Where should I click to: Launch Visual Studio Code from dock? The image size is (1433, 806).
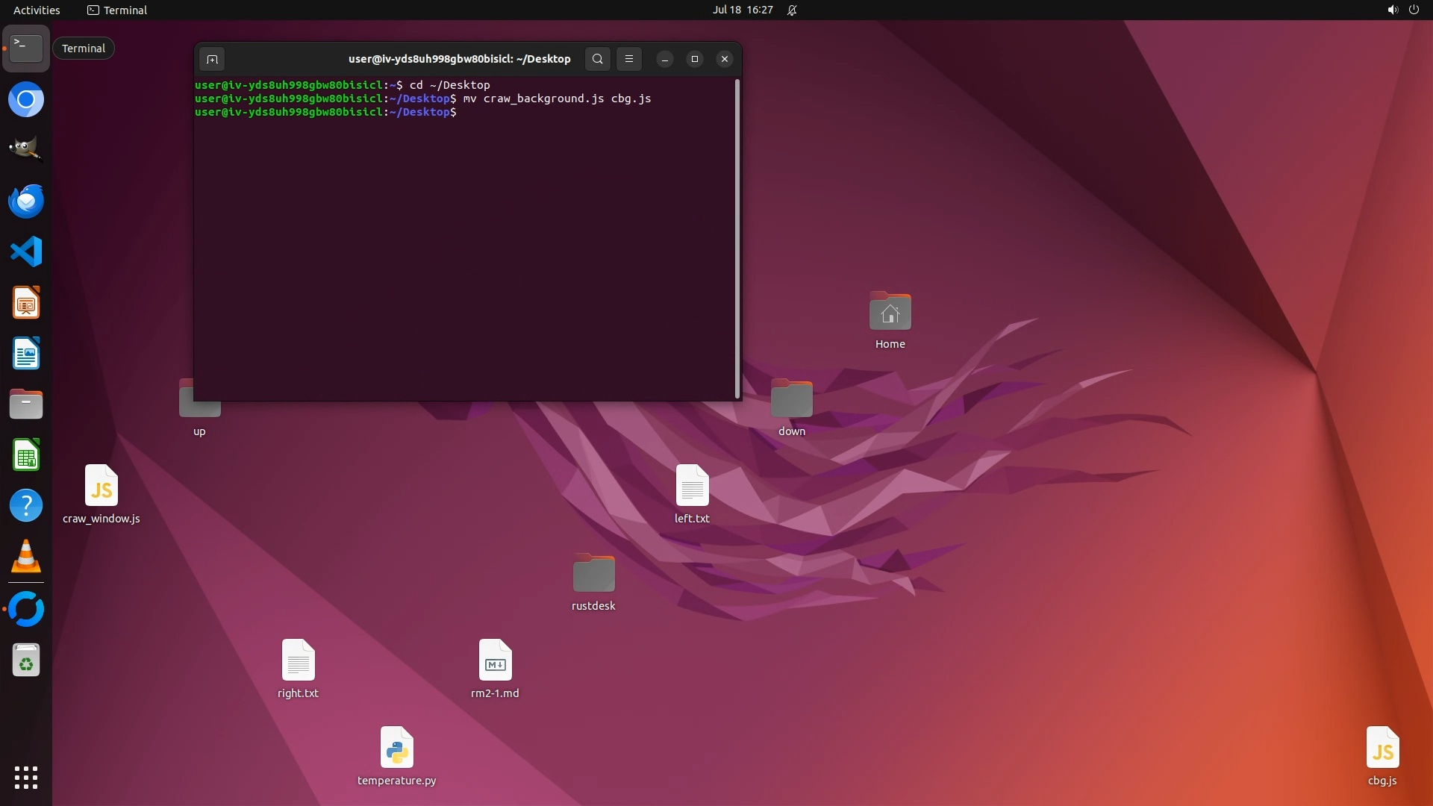tap(26, 252)
